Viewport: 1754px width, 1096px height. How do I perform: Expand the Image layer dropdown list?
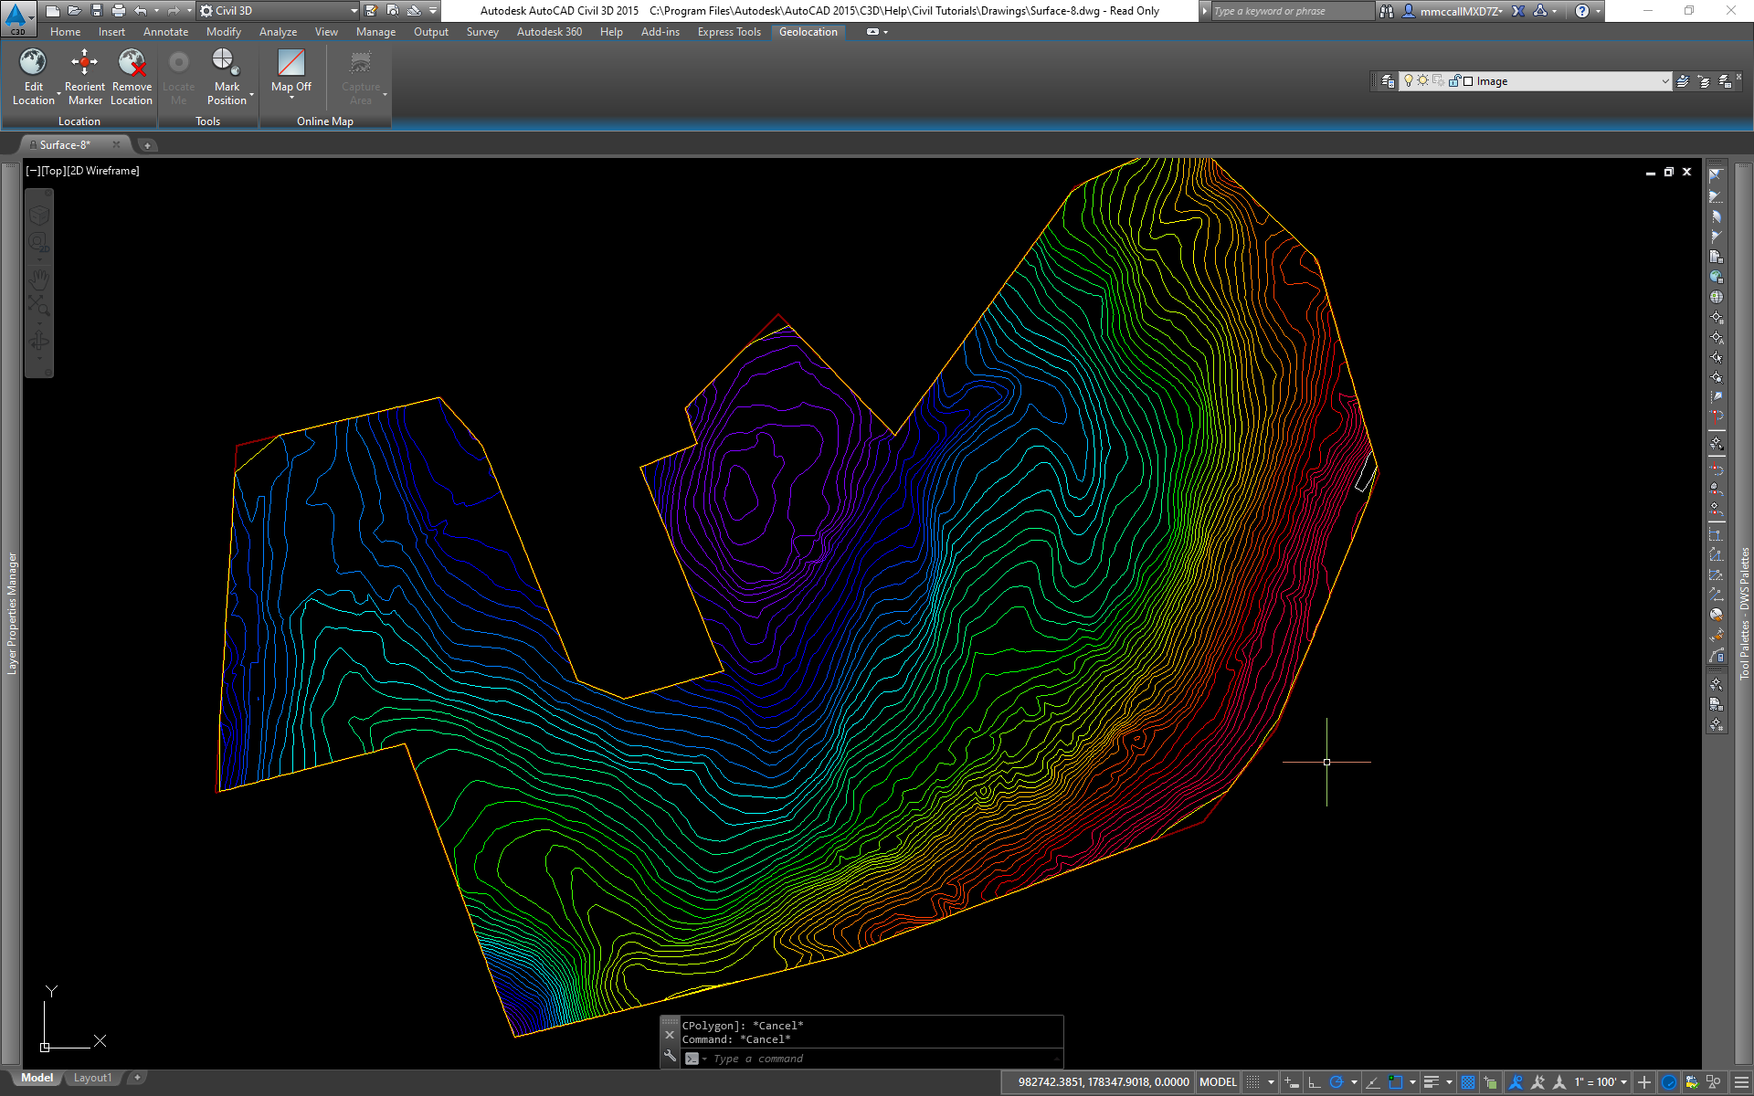[x=1664, y=81]
